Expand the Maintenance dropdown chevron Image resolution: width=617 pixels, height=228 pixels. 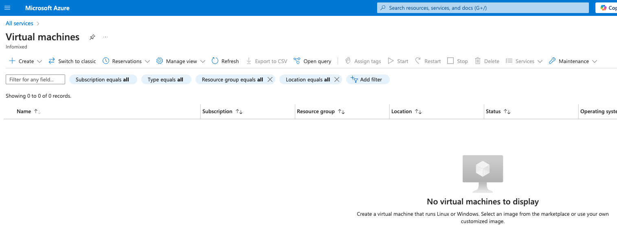[x=595, y=61]
